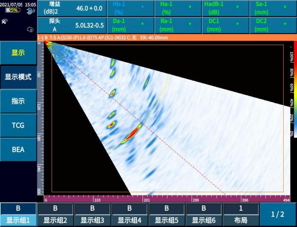Viewport: 297px width, 227px height.
Task: Switch to 显示组3 tab
Action: pyautogui.click(x=92, y=215)
